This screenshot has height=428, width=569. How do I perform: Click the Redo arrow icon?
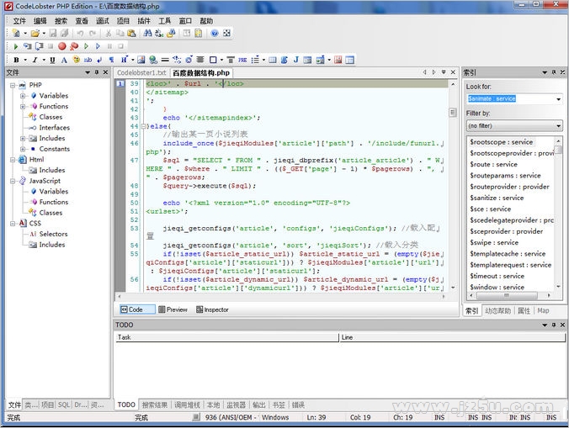[93, 34]
